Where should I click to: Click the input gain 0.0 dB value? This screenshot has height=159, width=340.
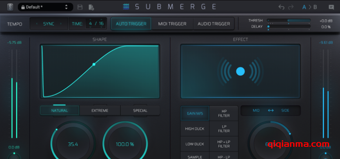14,147
